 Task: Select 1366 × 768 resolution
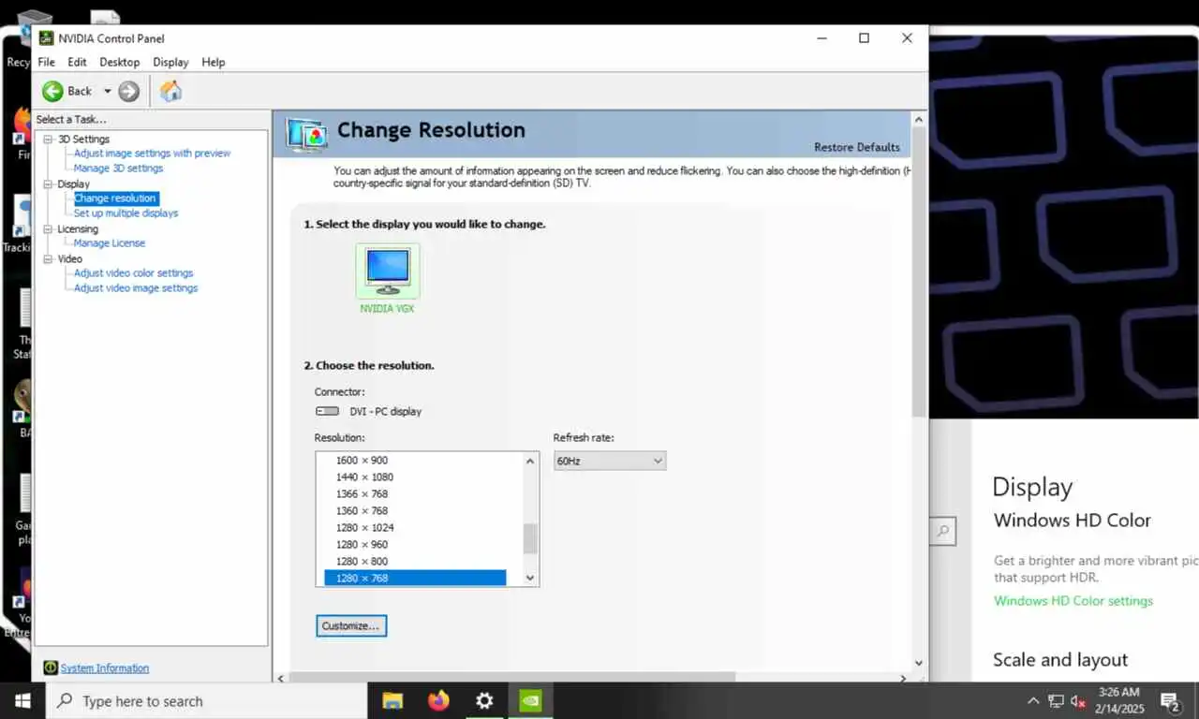pos(362,494)
